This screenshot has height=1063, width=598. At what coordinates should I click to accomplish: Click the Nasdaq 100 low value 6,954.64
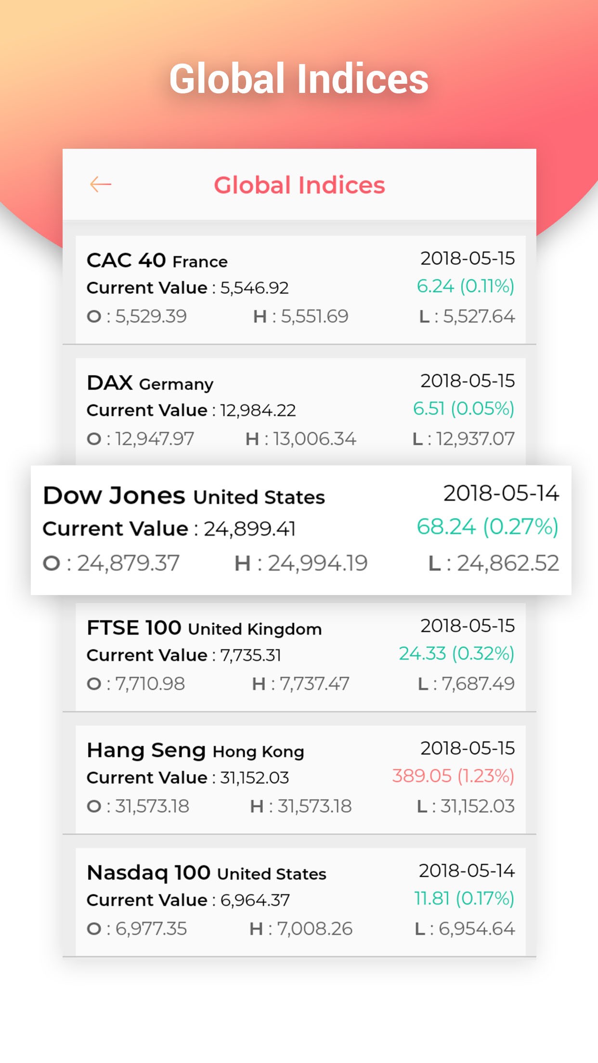(x=476, y=929)
